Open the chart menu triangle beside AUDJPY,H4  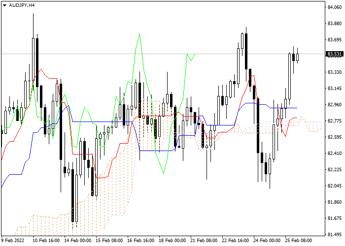pyautogui.click(x=4, y=5)
